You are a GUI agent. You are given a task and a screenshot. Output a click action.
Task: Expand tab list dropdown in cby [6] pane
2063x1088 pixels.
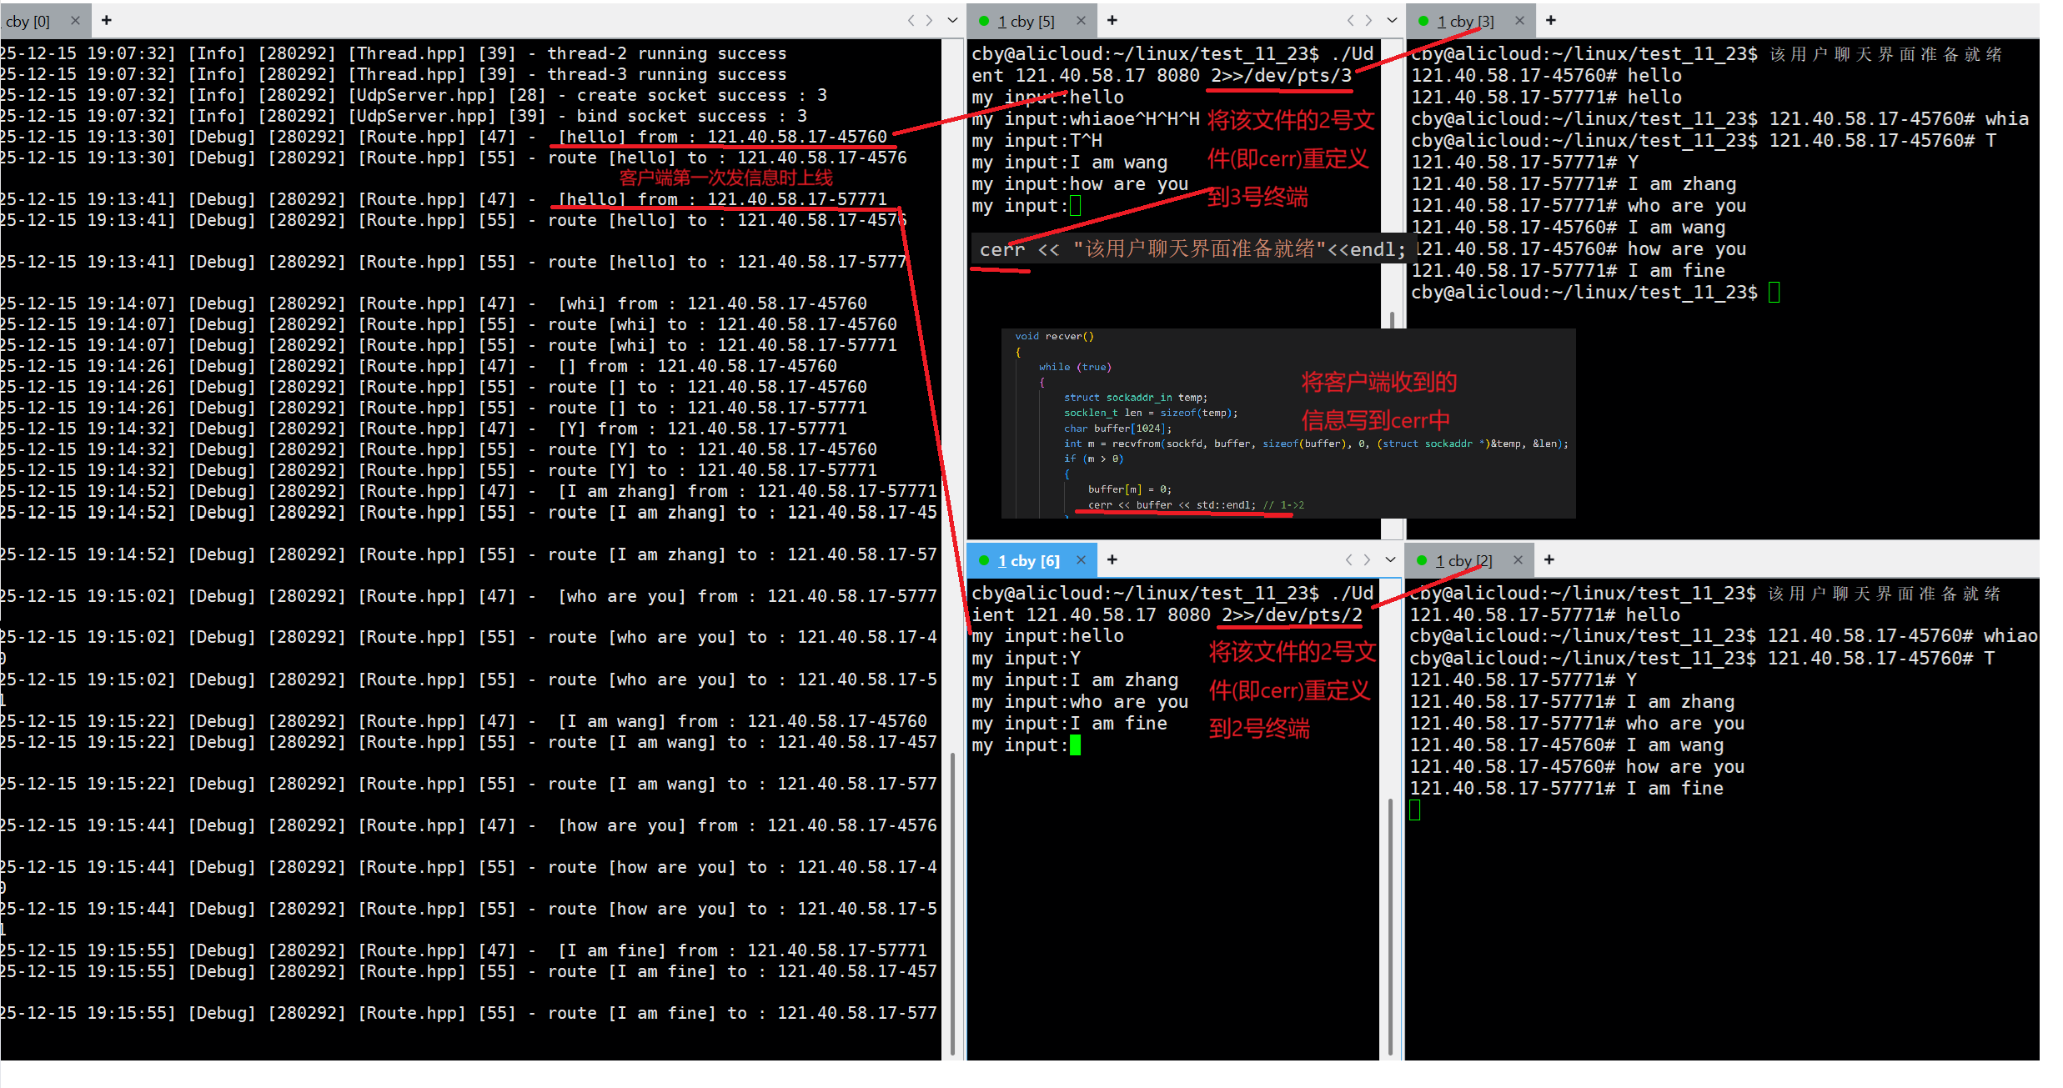coord(1390,559)
